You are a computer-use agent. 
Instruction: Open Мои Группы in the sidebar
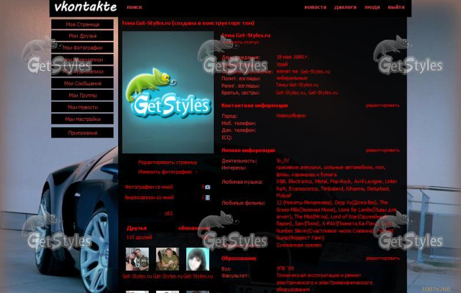click(82, 95)
